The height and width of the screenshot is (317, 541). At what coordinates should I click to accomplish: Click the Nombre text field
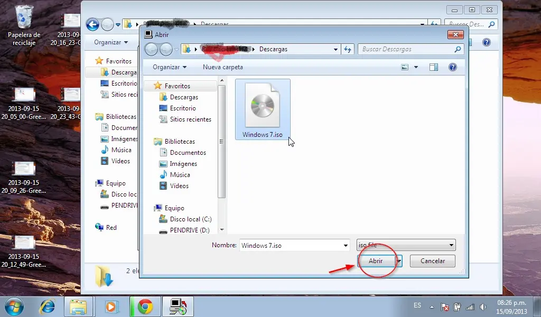(291, 245)
